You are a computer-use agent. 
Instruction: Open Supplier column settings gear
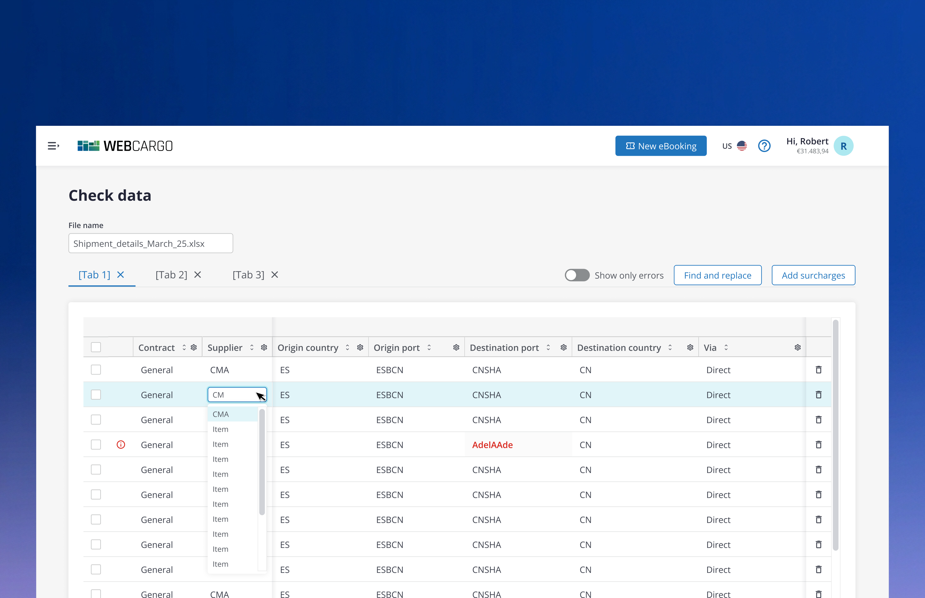point(264,347)
